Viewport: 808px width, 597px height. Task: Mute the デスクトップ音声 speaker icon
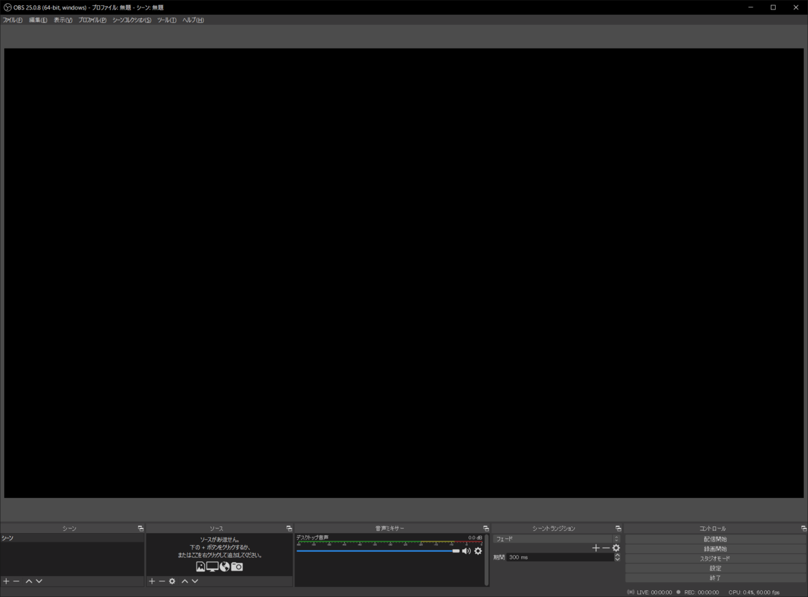(466, 551)
